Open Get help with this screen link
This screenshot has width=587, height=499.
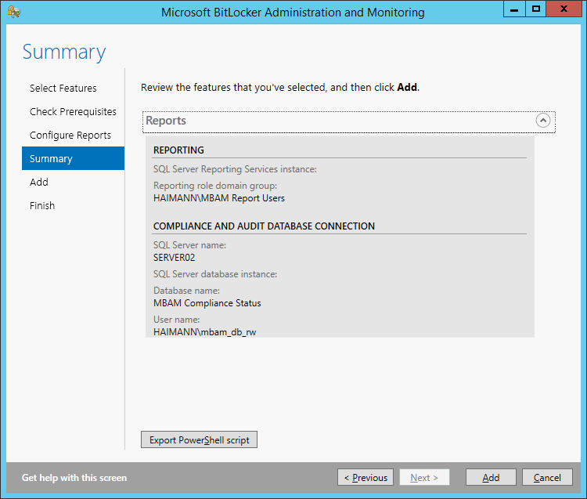coord(74,478)
